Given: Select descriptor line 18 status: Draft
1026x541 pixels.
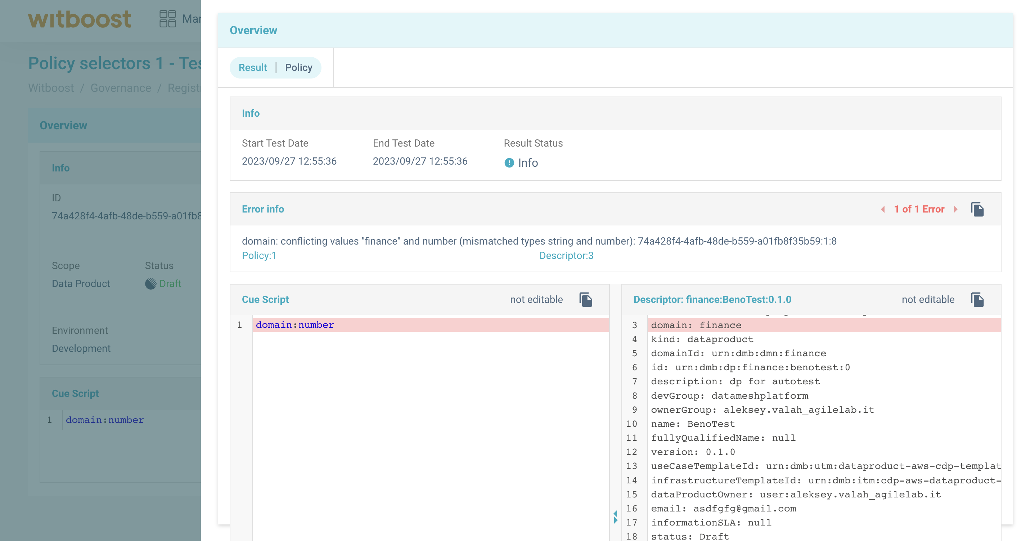Looking at the screenshot, I should point(690,536).
